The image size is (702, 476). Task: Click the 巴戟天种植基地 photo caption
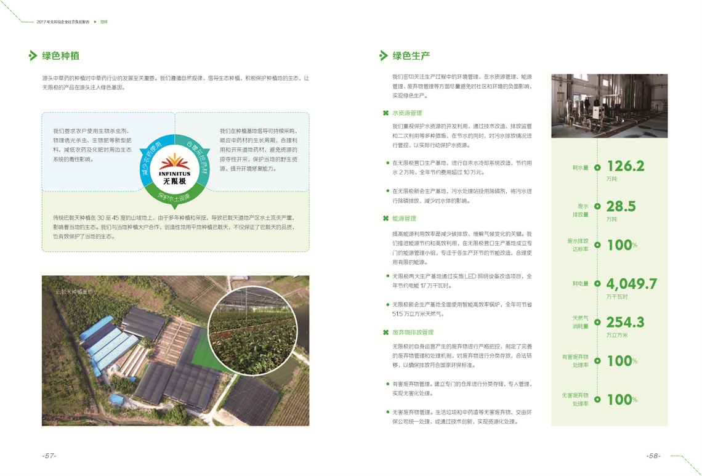click(x=75, y=292)
